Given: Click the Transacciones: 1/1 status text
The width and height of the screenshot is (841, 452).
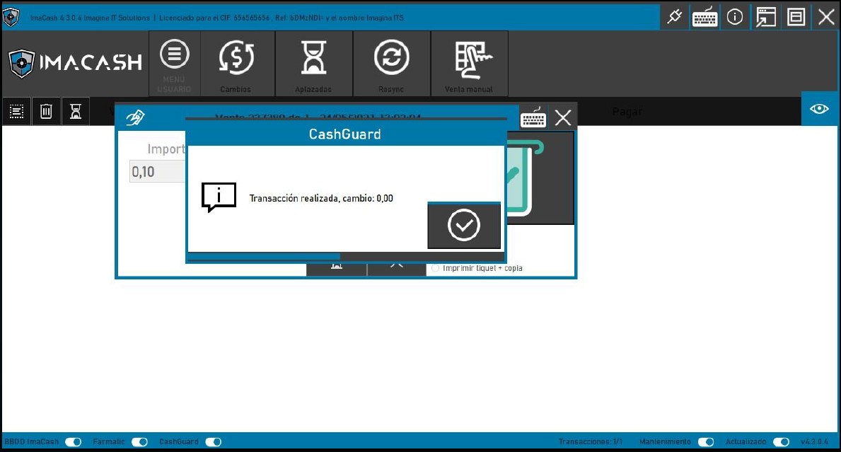Looking at the screenshot, I should 590,442.
